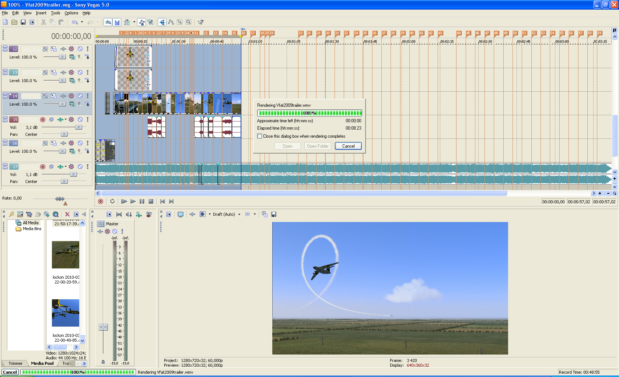Viewport: 619px width, 377px height.
Task: Click Save Snapshot to File in preview
Action: pos(274,214)
